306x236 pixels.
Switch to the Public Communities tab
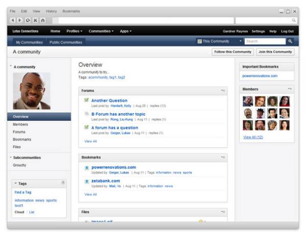[x=66, y=42]
